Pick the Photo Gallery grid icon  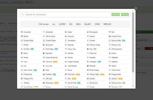coord(88,70)
